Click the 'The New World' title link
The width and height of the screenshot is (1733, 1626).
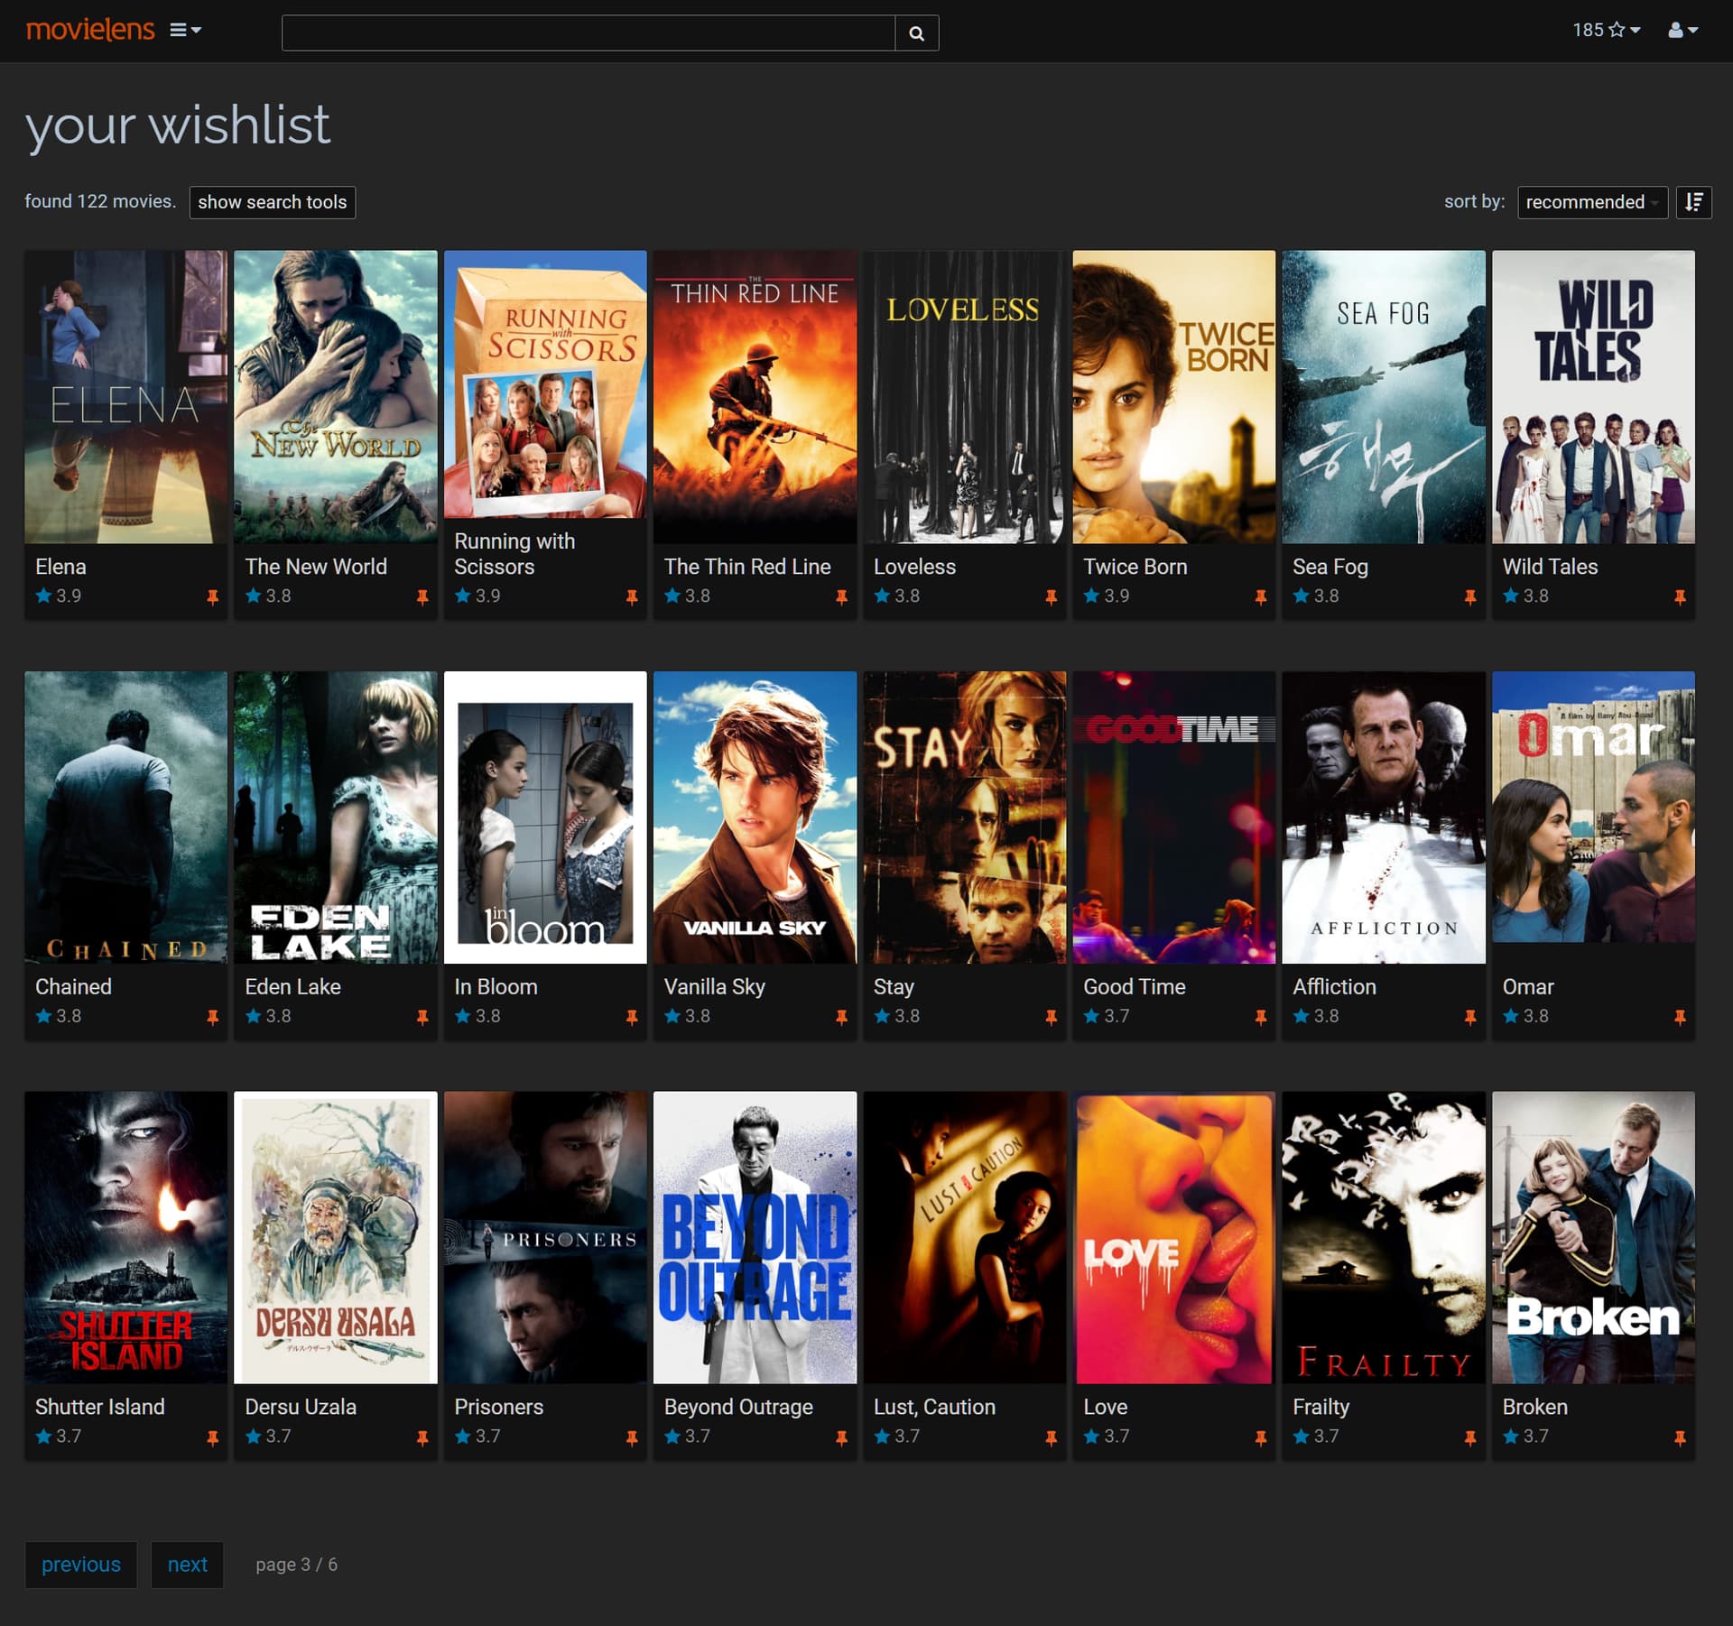pos(316,567)
